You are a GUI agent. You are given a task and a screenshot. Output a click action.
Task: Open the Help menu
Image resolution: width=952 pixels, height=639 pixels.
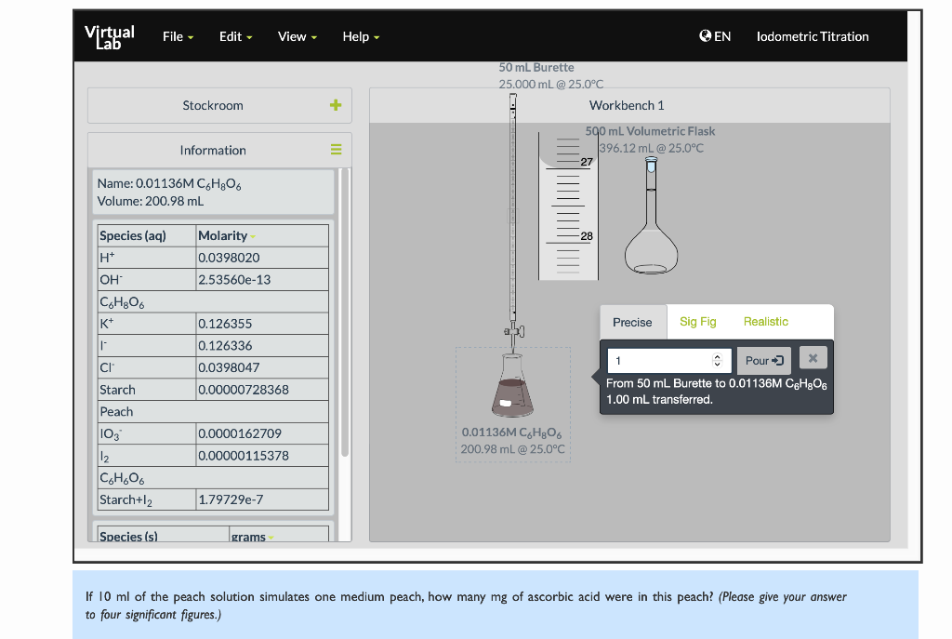click(356, 37)
